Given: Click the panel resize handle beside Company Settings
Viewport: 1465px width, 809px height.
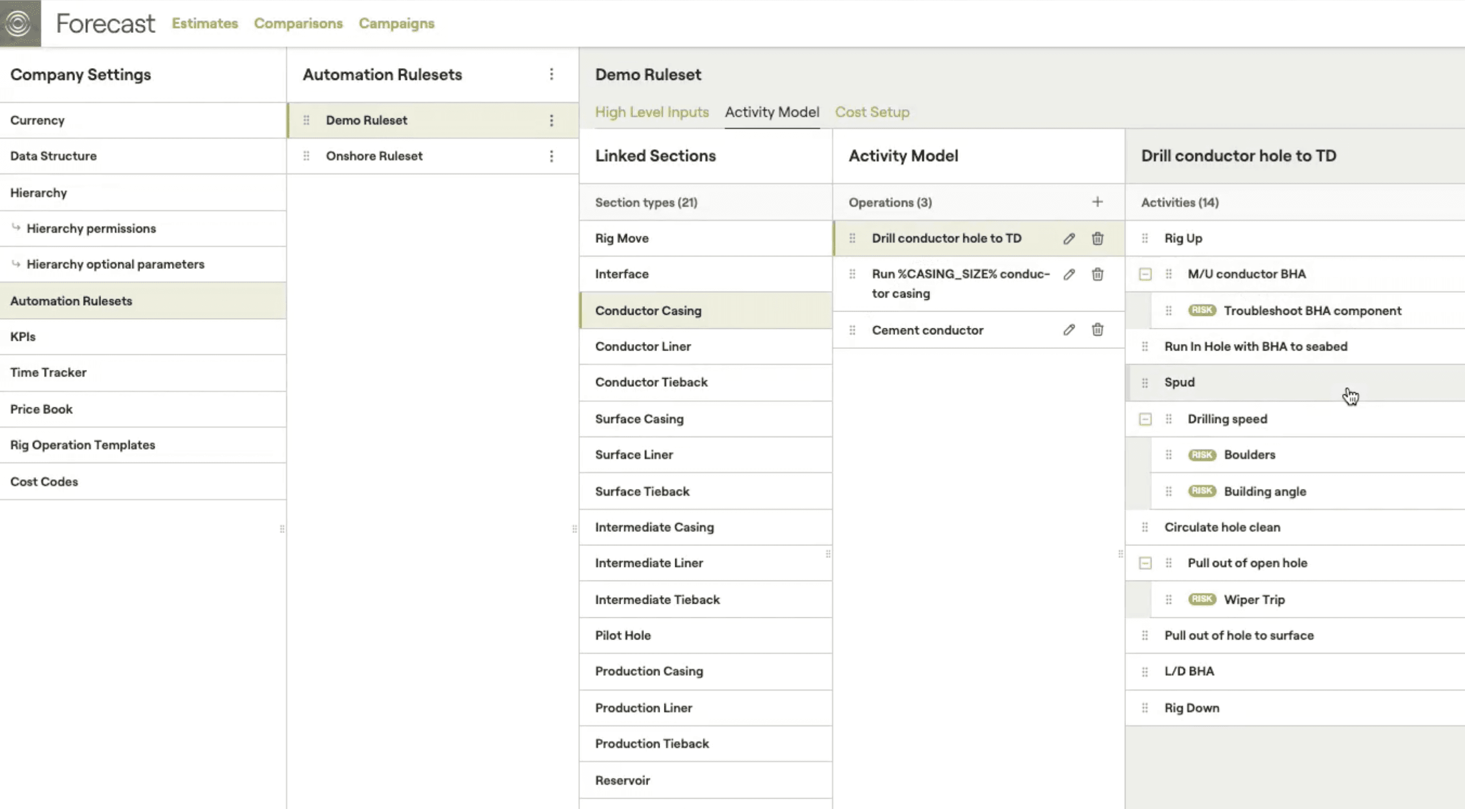Looking at the screenshot, I should point(282,529).
